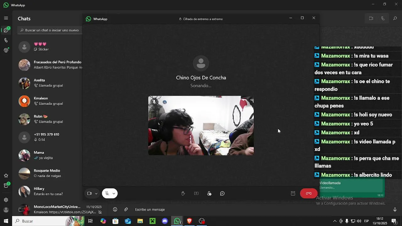Open File Explorer from taskbar
The height and width of the screenshot is (226, 402).
click(x=140, y=221)
